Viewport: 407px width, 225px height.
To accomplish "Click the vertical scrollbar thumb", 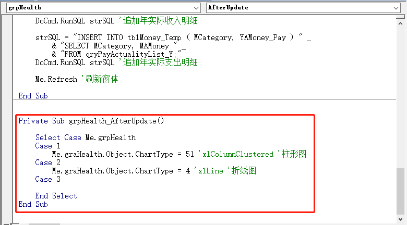I will 400,191.
